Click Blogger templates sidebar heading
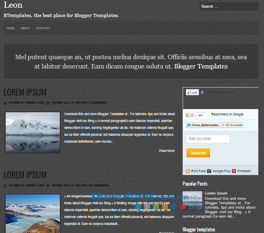The height and width of the screenshot is (233, 264). (x=199, y=230)
